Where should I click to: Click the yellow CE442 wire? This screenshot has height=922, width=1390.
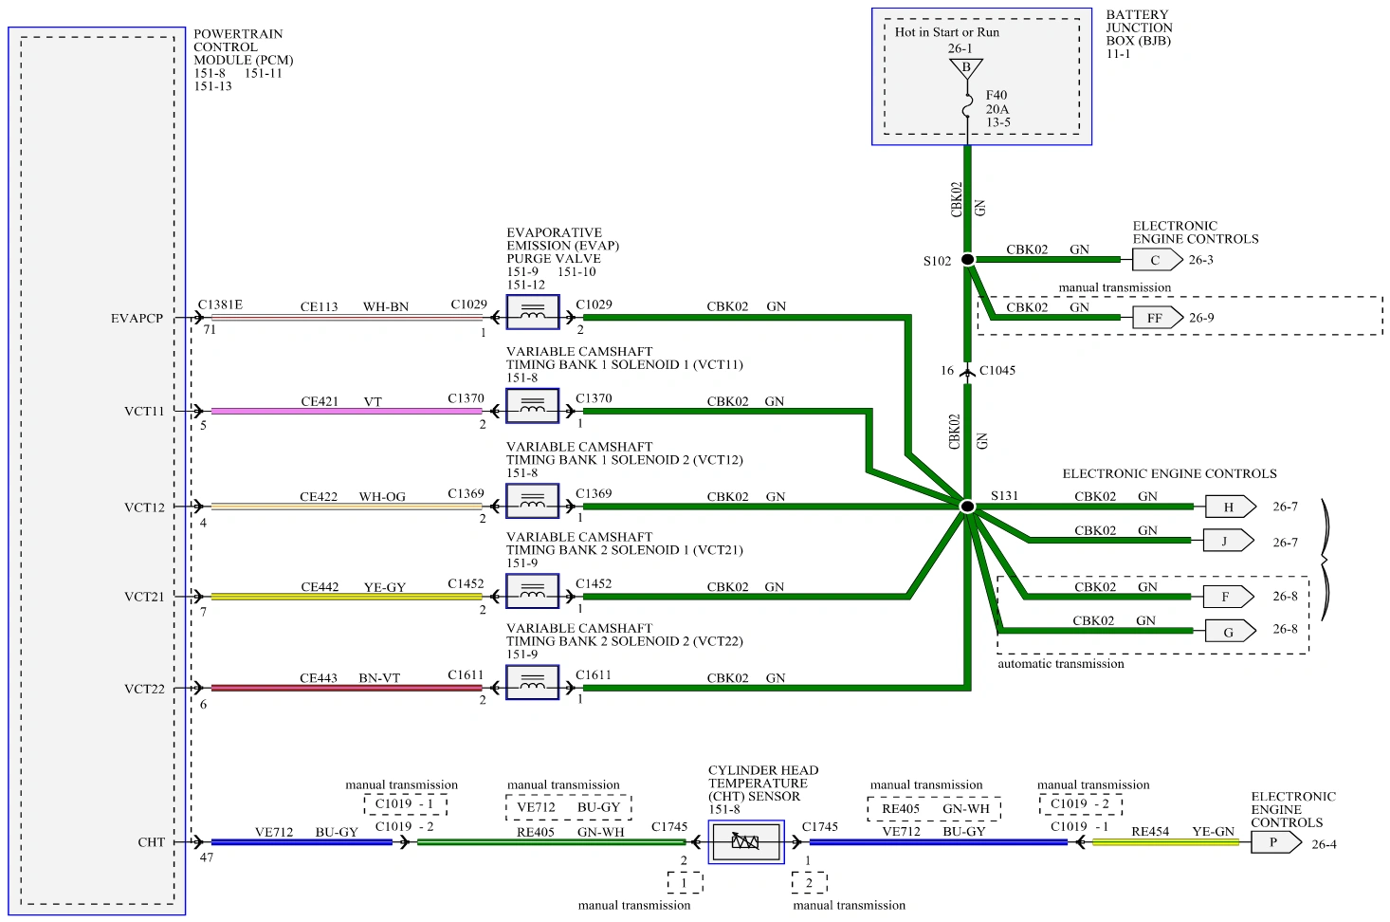[346, 597]
